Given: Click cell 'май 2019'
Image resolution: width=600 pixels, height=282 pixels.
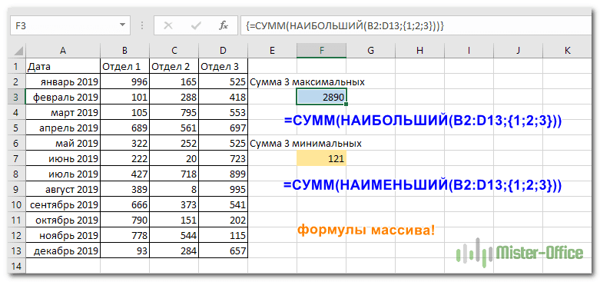Looking at the screenshot, I should [x=63, y=143].
